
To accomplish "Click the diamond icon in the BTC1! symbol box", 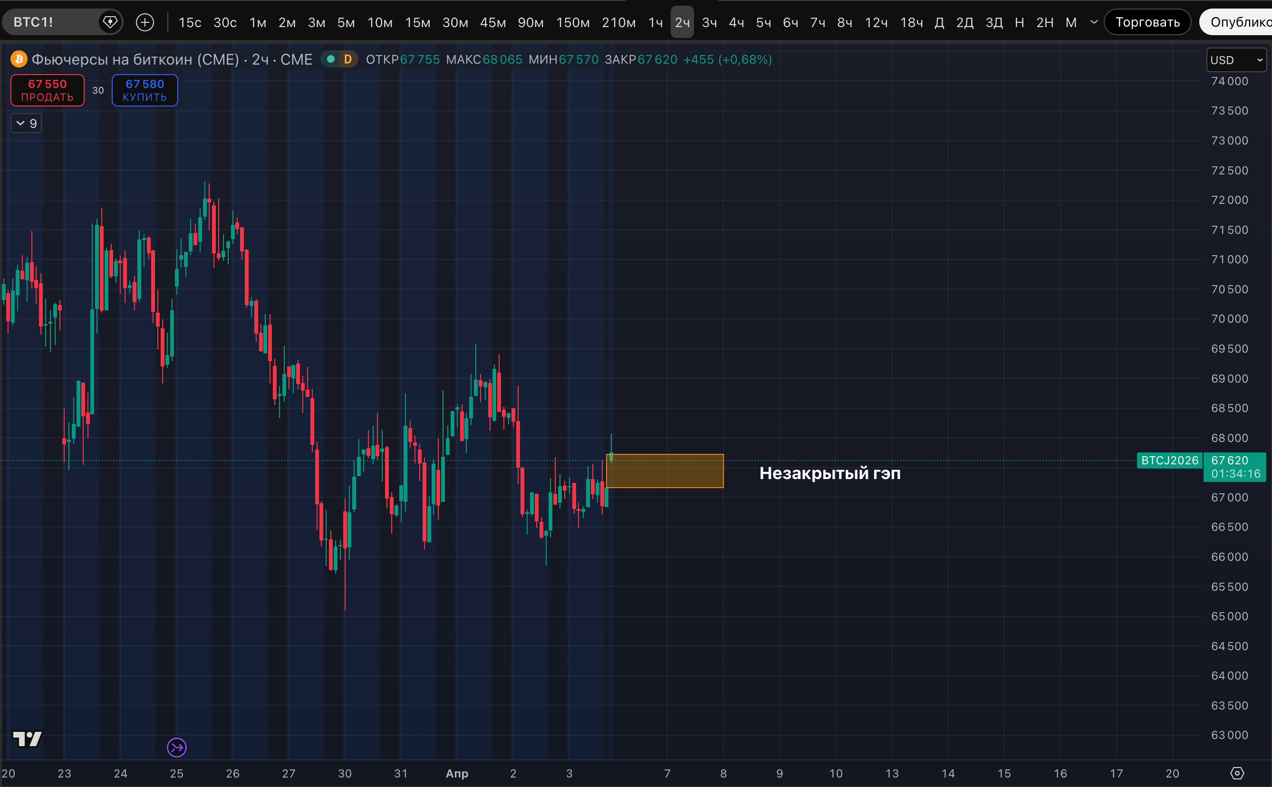I will pyautogui.click(x=110, y=22).
